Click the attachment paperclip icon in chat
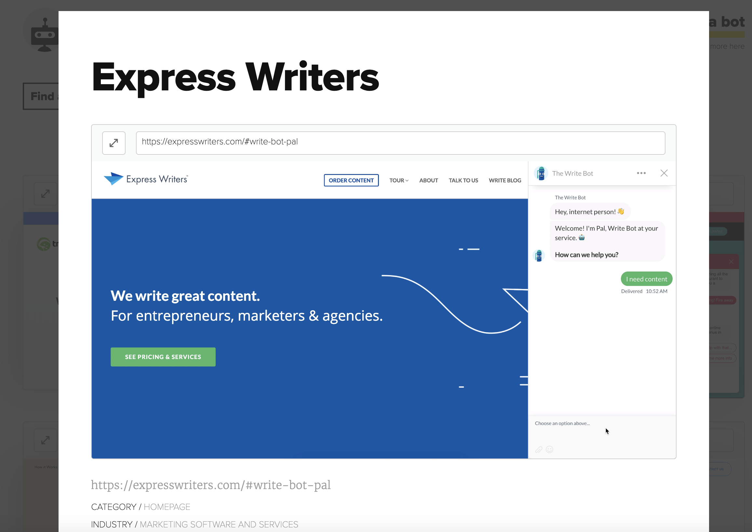This screenshot has width=752, height=532. pos(539,449)
